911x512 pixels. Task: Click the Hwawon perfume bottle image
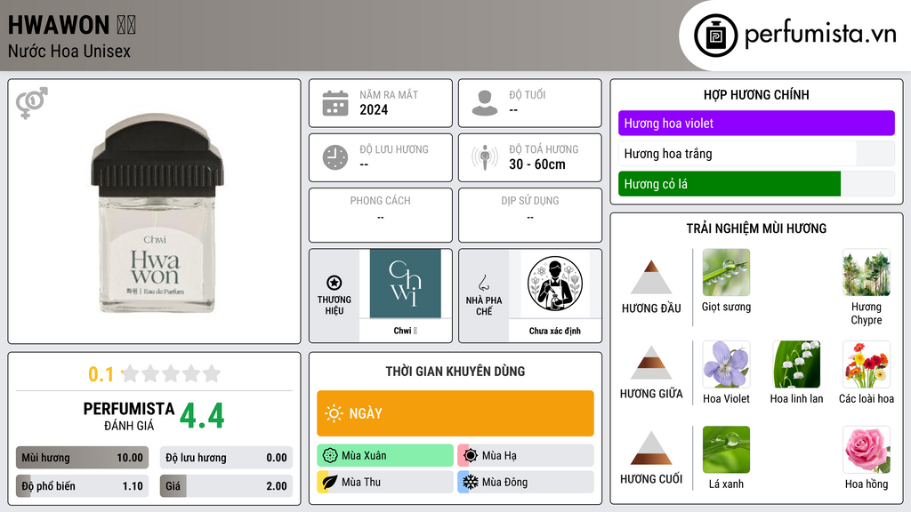[155, 212]
